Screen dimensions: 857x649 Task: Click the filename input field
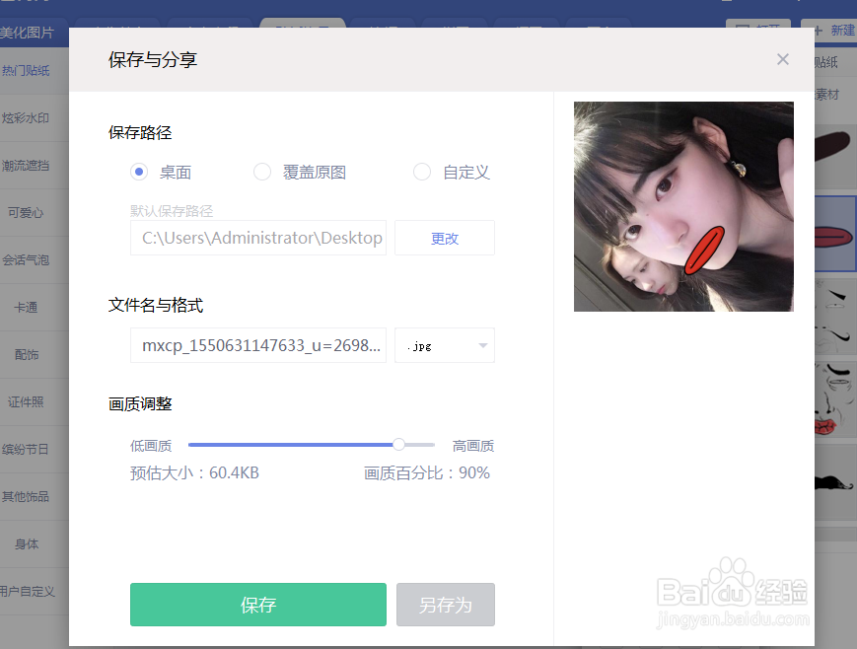pyautogui.click(x=257, y=345)
